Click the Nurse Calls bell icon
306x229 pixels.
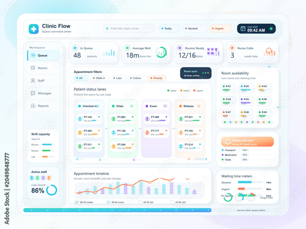(269, 51)
